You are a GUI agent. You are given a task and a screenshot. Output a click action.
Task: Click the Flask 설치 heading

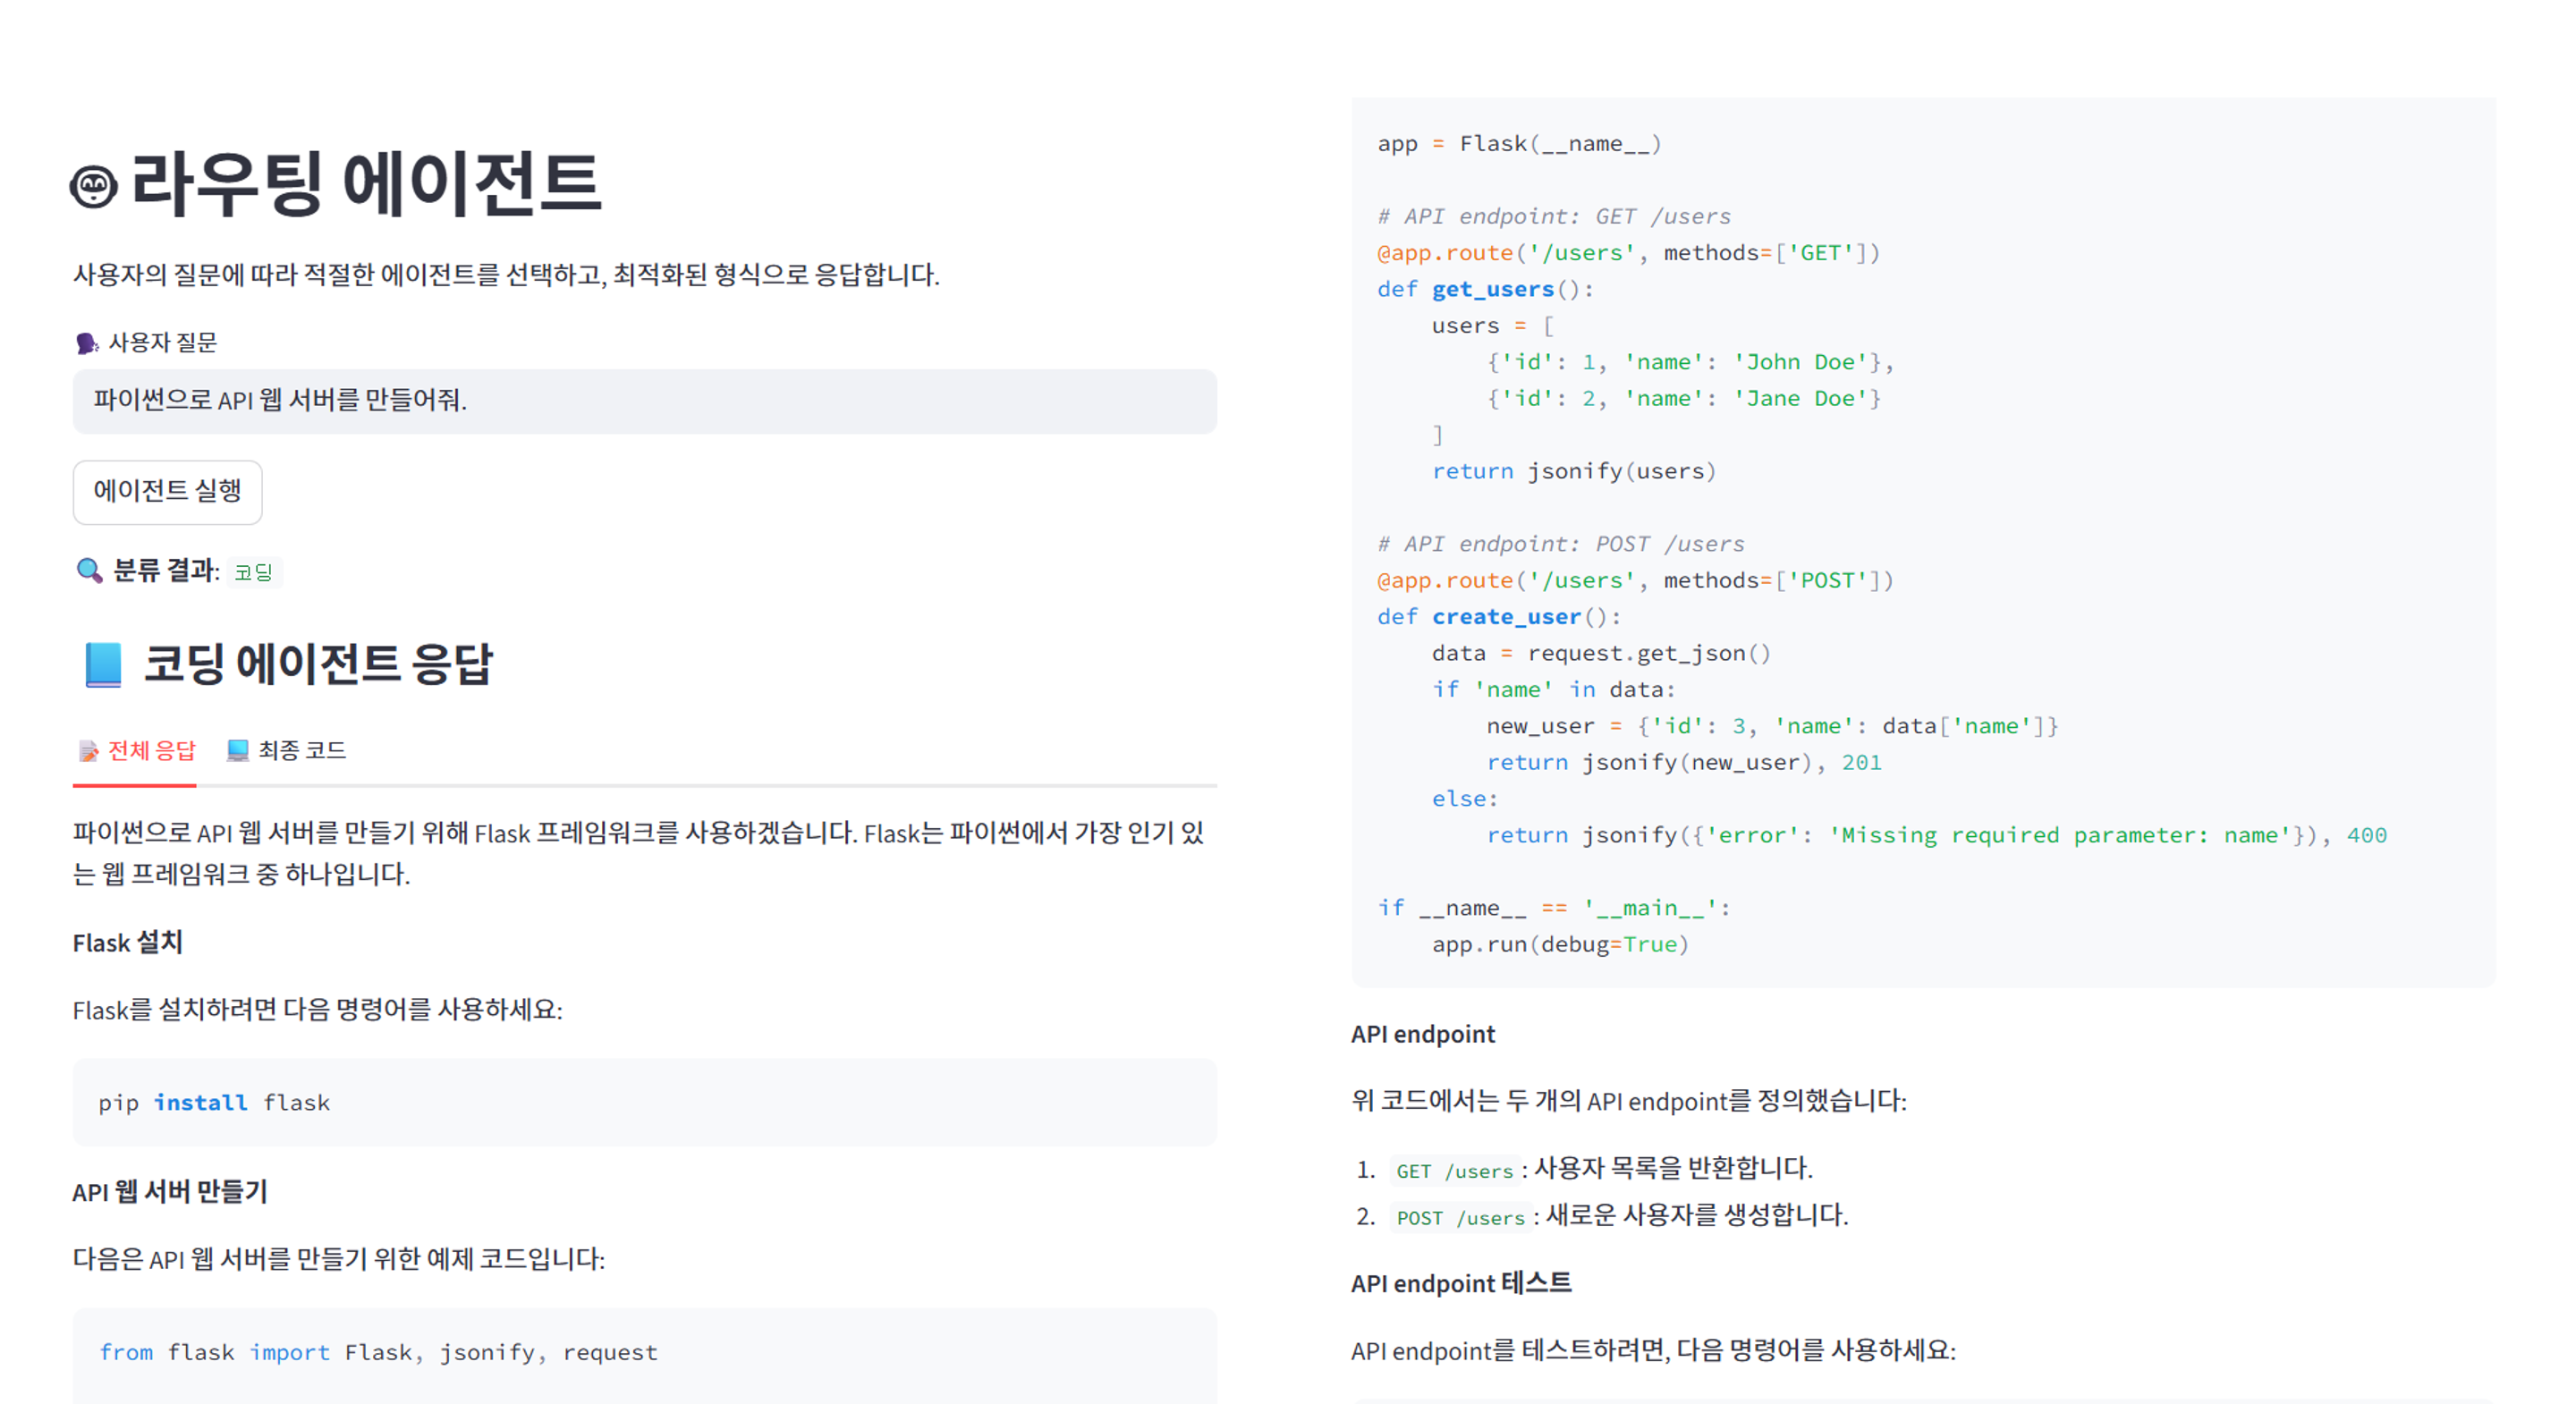(x=128, y=943)
